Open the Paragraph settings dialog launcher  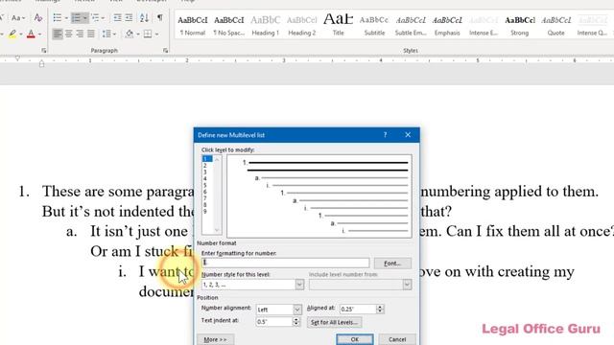click(166, 51)
